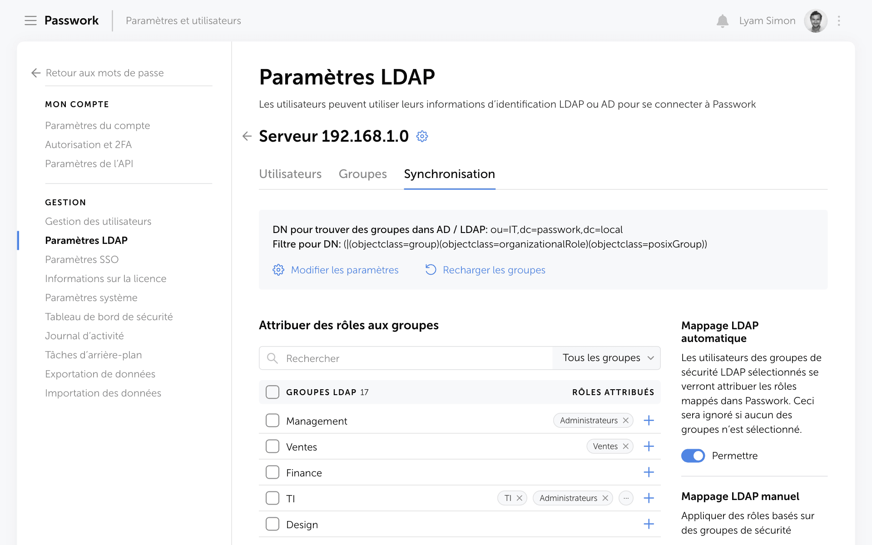Switch to the Groupes tab
The image size is (872, 545).
(362, 174)
